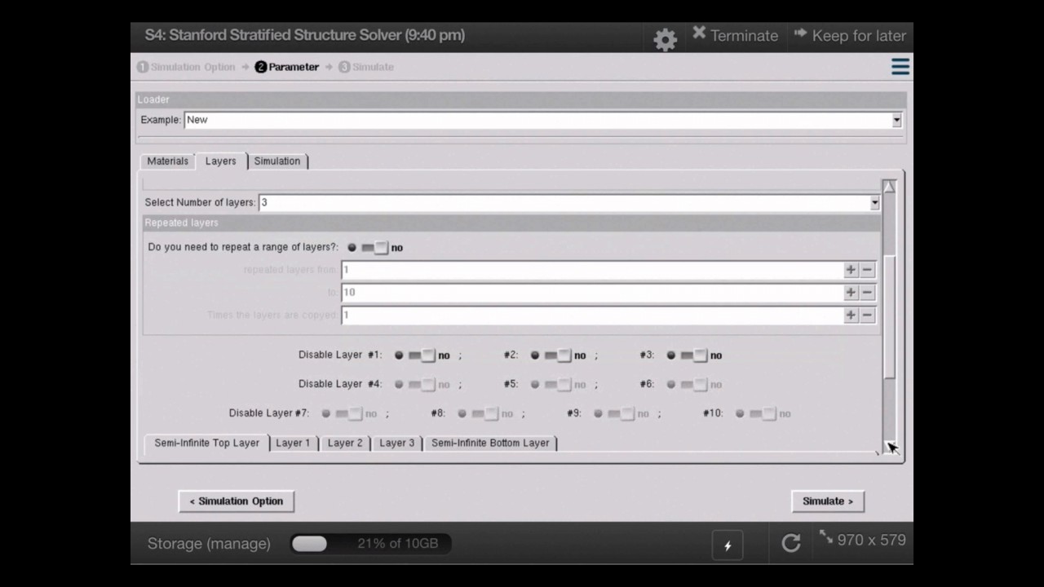Click the scroll down arrow of the panel
Image resolution: width=1044 pixels, height=587 pixels.
click(890, 448)
